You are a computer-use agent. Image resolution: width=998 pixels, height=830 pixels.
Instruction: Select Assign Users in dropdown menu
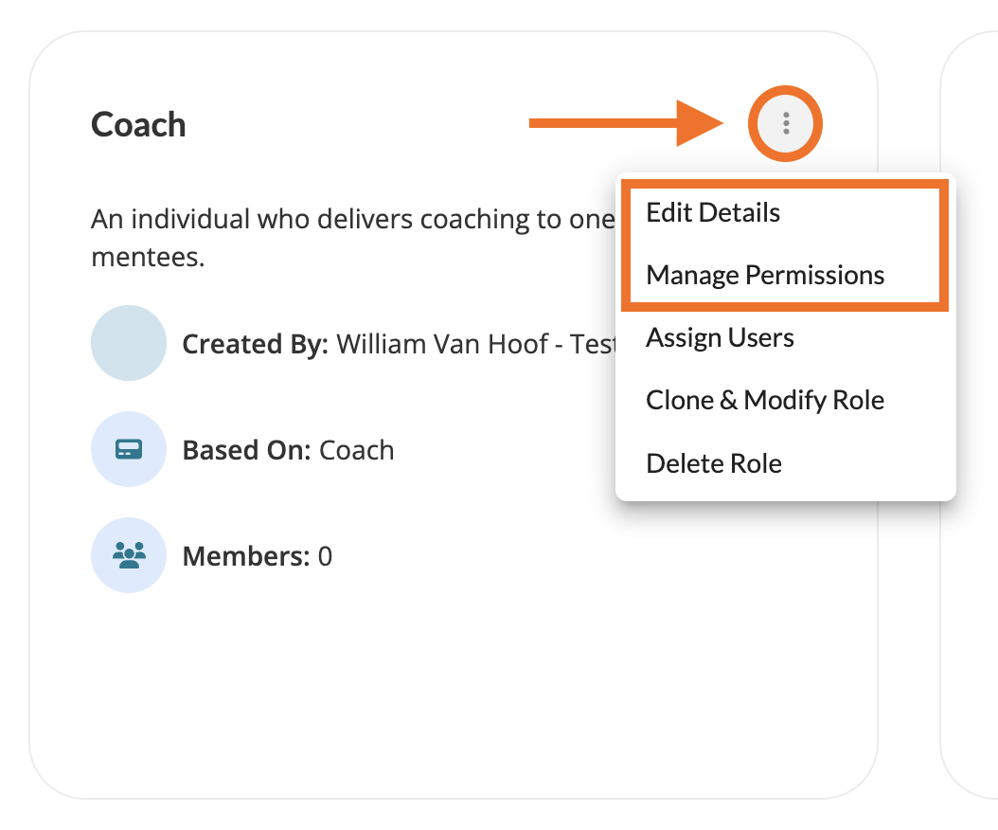[720, 337]
